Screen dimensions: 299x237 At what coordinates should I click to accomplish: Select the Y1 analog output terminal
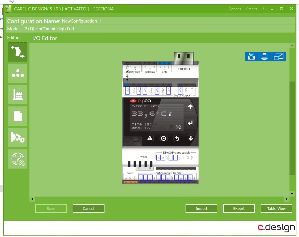[x=171, y=158]
